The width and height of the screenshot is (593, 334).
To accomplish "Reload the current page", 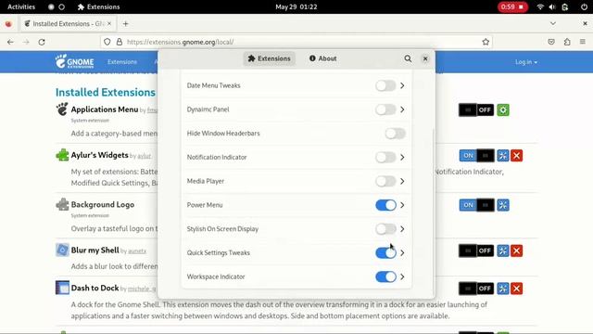I will [x=42, y=42].
